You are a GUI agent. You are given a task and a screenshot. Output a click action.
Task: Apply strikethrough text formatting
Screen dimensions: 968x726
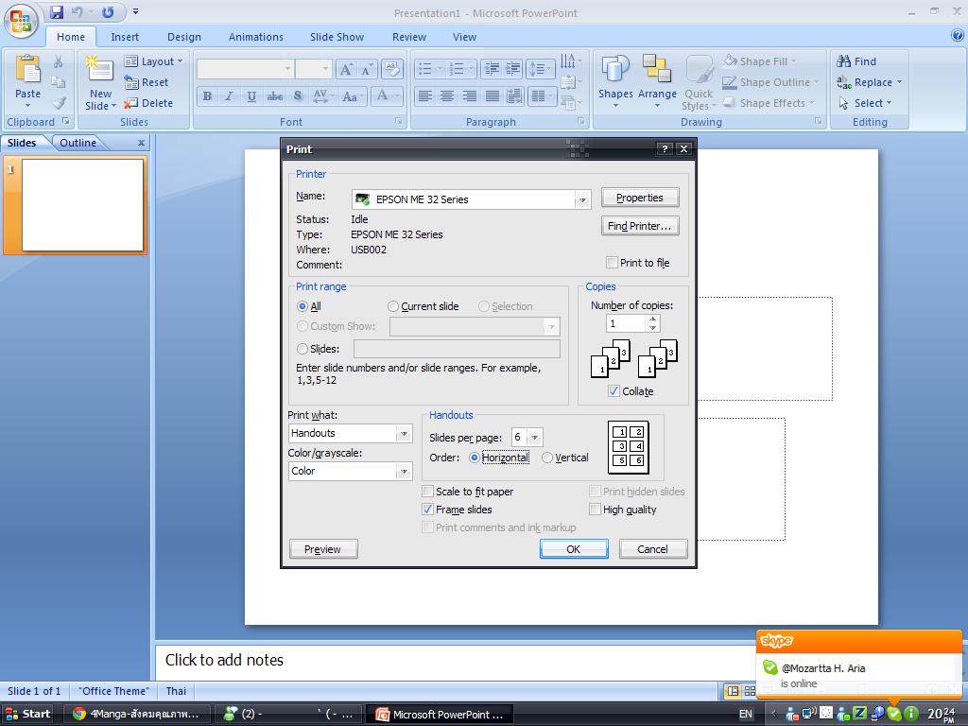(274, 96)
